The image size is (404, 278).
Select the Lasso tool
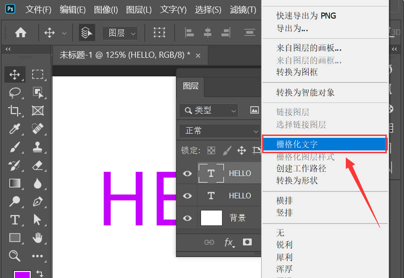15,92
